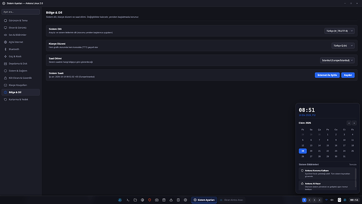
Task: Go to next month in calendar
Action: 354,123
